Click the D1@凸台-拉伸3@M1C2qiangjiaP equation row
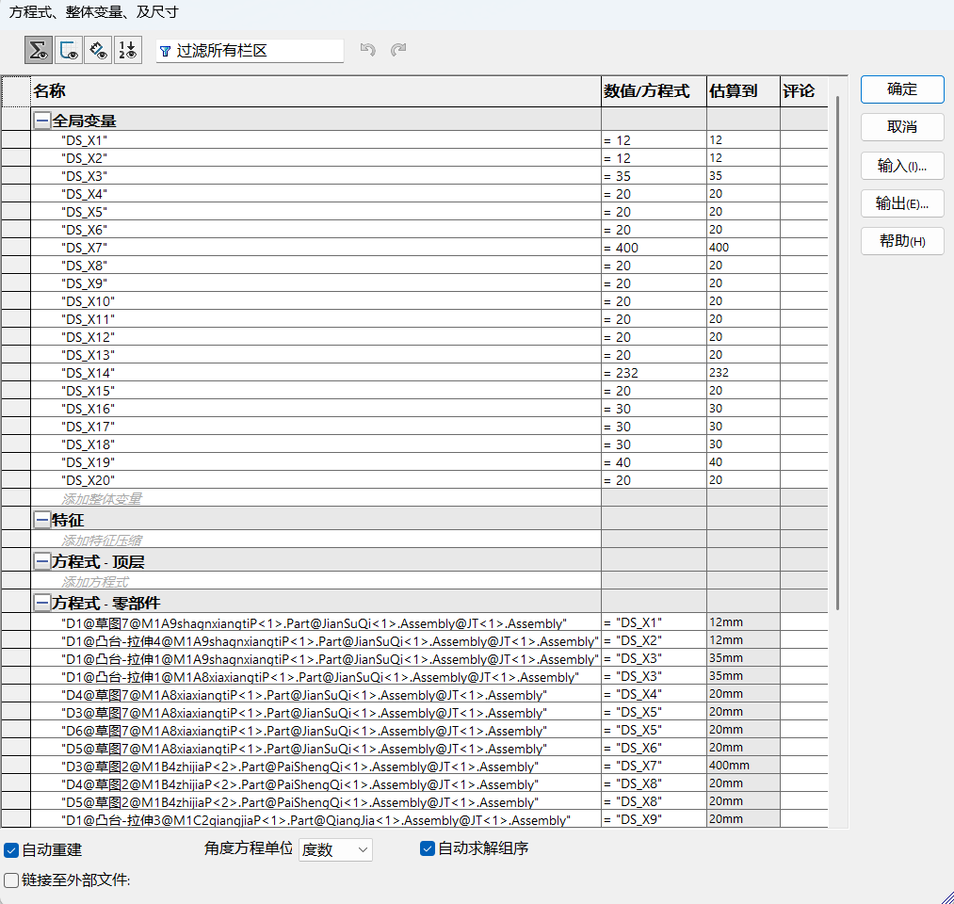The height and width of the screenshot is (904, 954). pos(315,820)
